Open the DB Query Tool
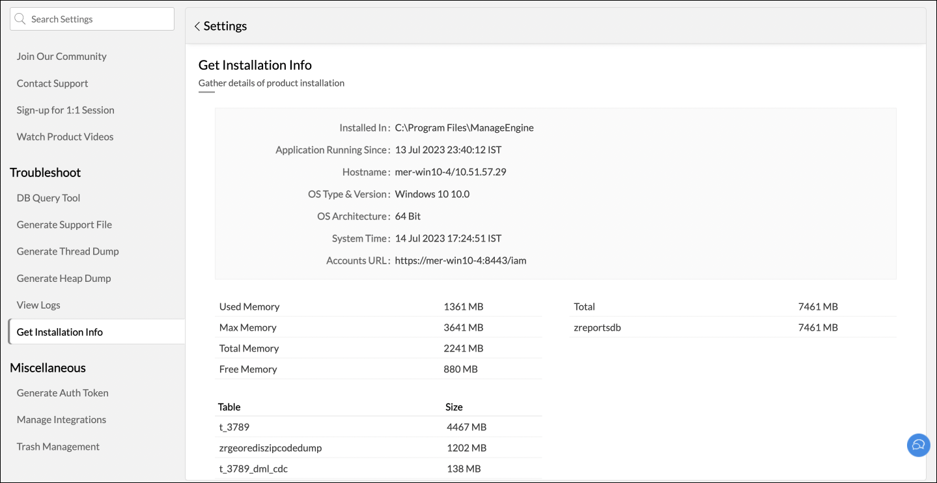Screen dimensions: 937x483 (48, 198)
